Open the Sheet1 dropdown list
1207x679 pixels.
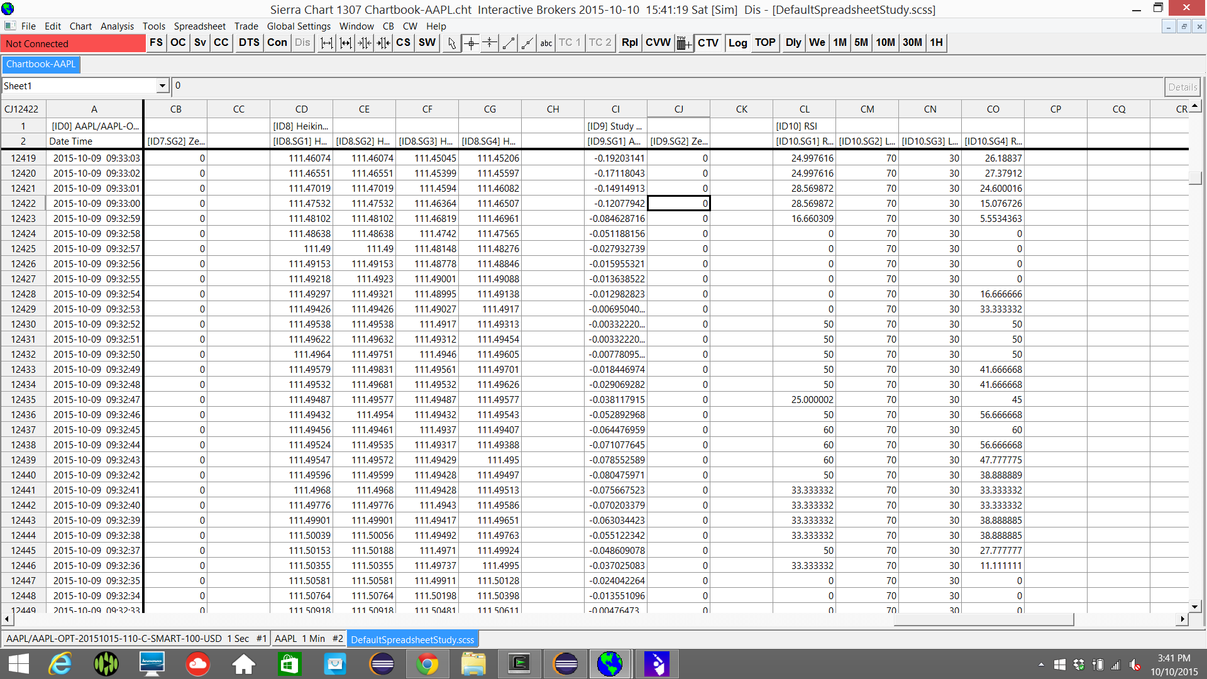(162, 86)
